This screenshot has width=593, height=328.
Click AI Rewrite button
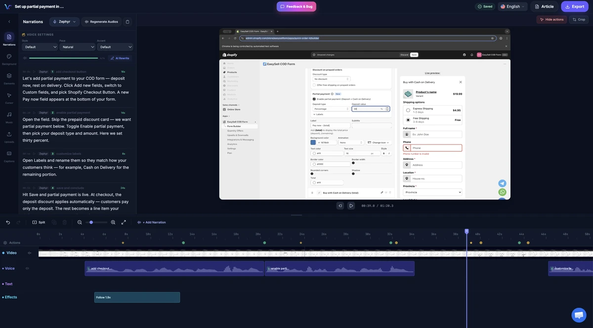120,58
